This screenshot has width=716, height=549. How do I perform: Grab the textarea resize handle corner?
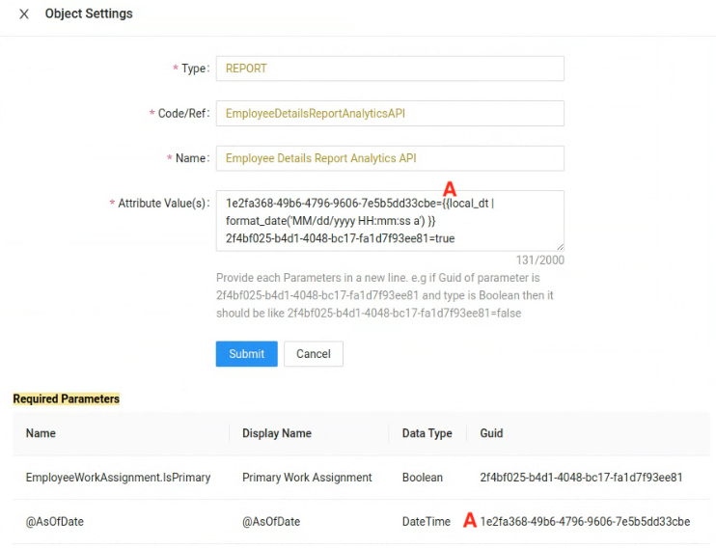(560, 248)
